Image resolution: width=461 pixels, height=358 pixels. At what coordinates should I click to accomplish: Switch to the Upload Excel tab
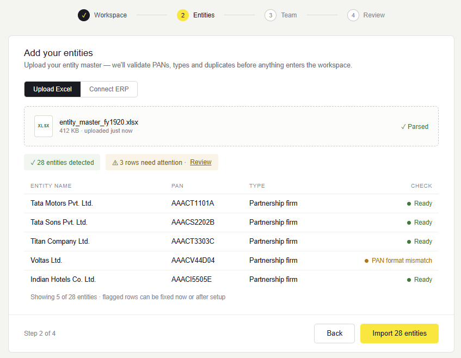(52, 89)
